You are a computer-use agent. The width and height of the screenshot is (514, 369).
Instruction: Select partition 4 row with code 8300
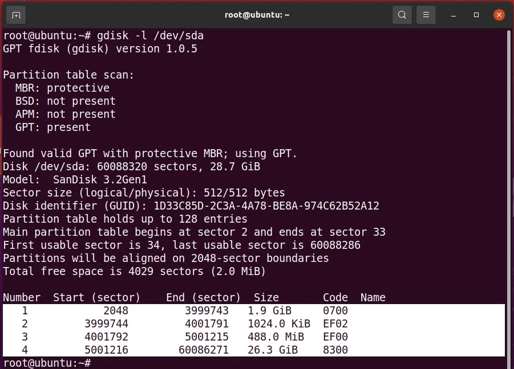tap(254, 350)
